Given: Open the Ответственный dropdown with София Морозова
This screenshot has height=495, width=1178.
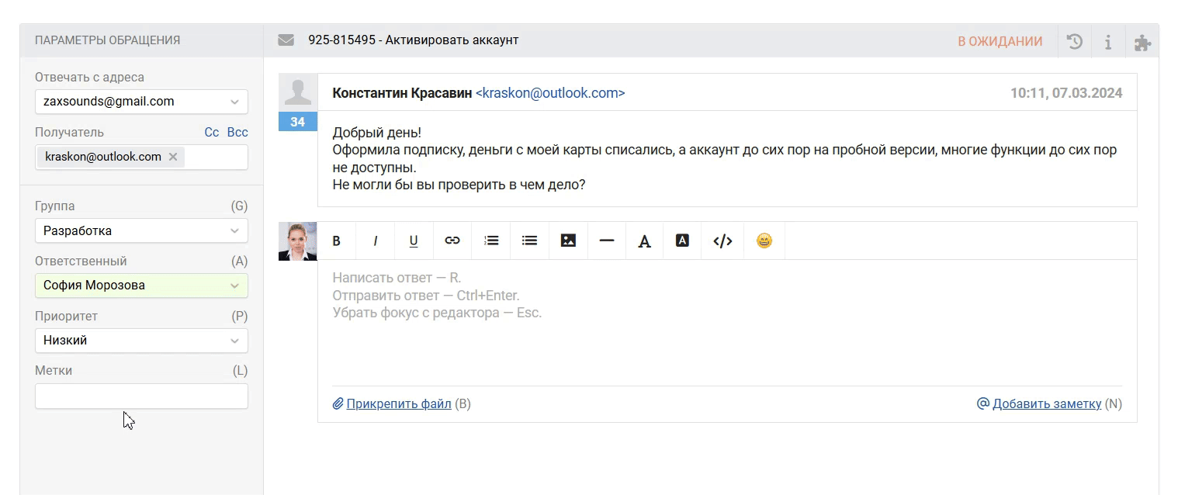Looking at the screenshot, I should (141, 285).
